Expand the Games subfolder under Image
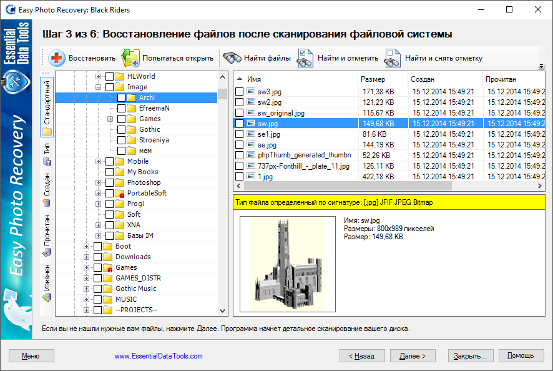This screenshot has width=553, height=371. click(x=110, y=119)
